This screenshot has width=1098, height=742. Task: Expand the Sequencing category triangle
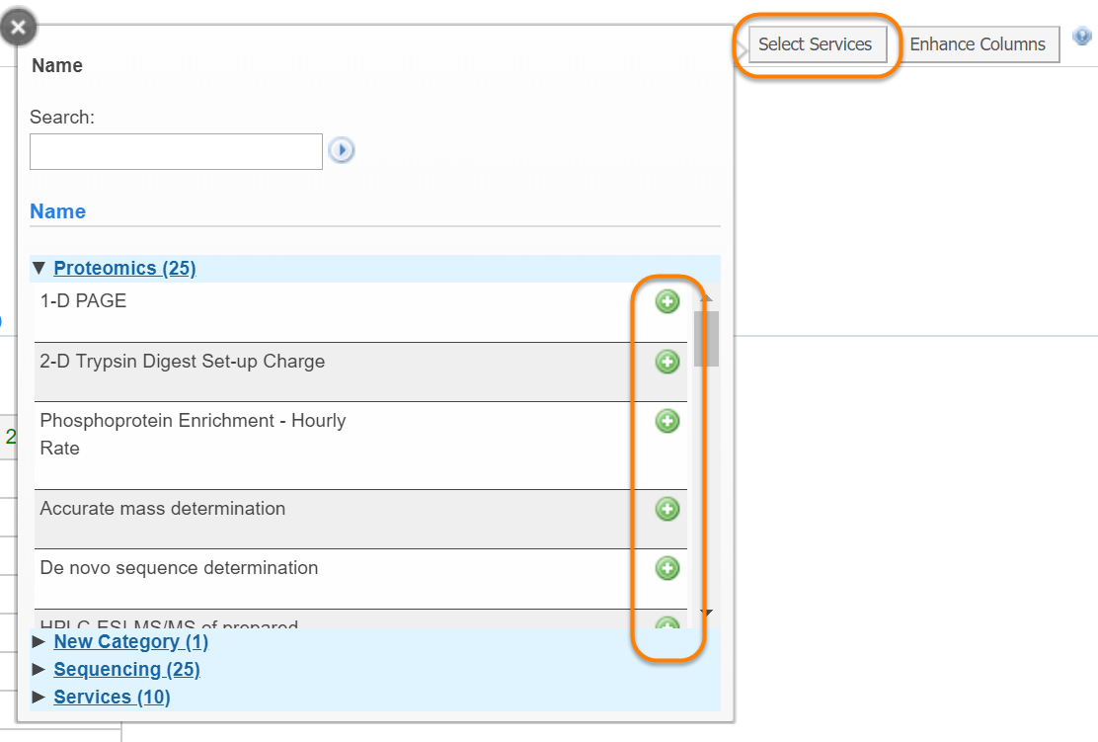click(39, 669)
